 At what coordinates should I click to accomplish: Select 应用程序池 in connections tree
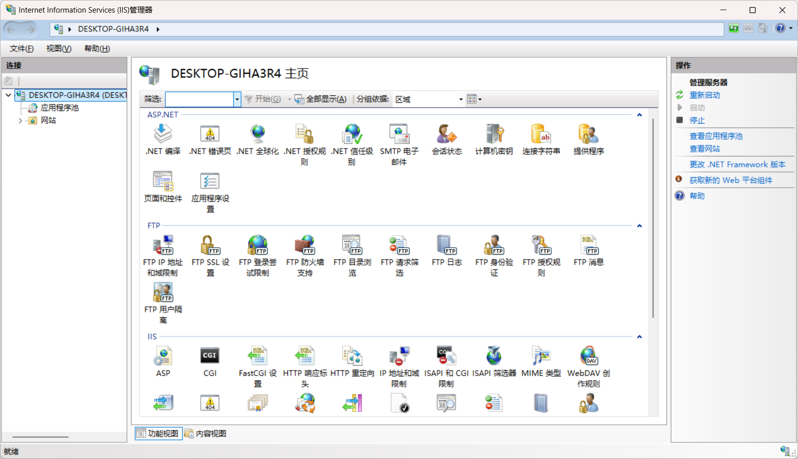point(60,108)
